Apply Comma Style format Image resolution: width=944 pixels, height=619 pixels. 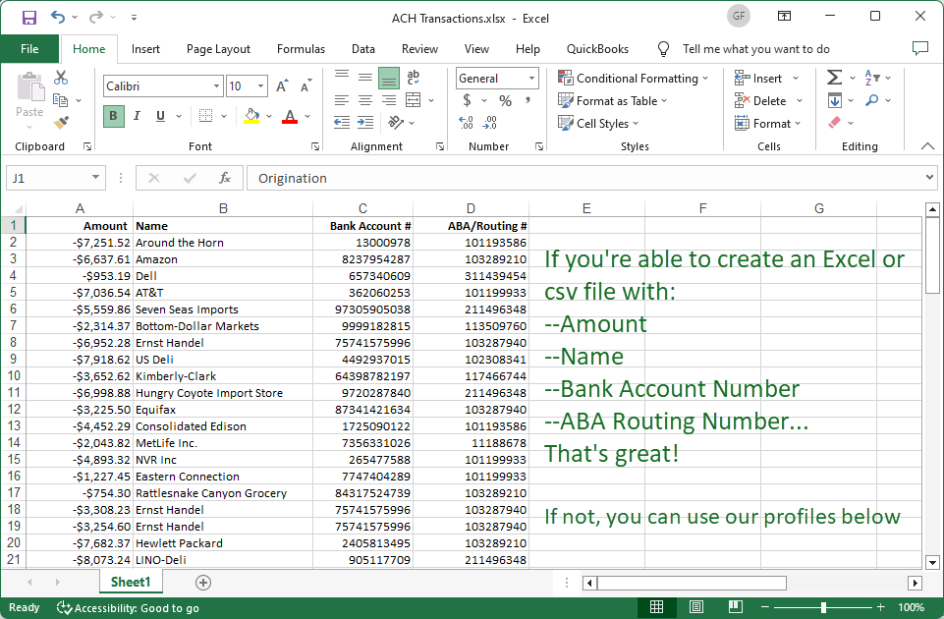[x=528, y=100]
